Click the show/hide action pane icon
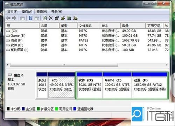The image size is (175, 126). pyautogui.click(x=37, y=18)
